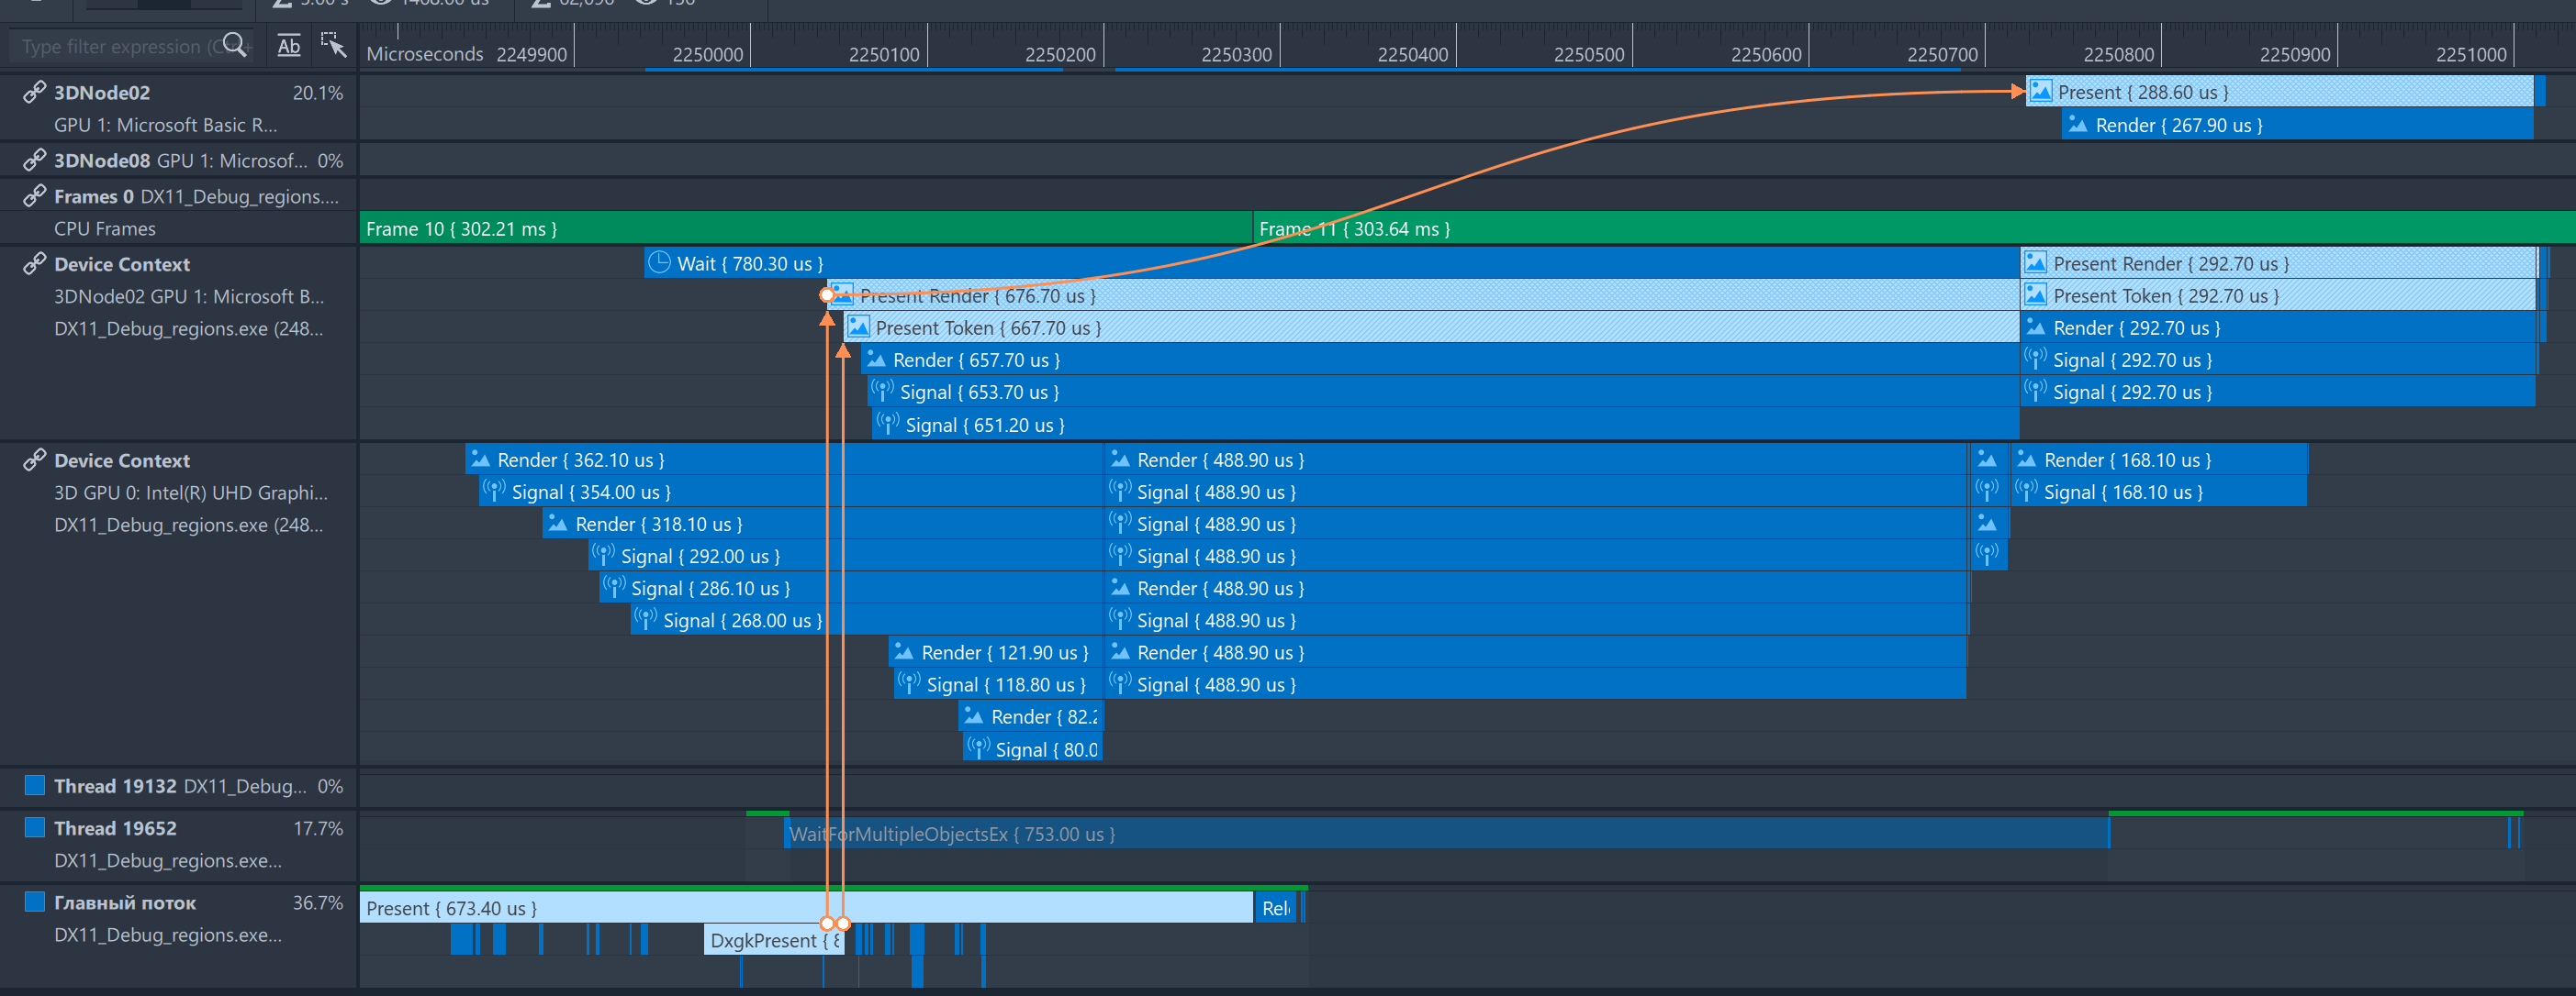Select Render { 318.10 us } task
This screenshot has height=996, width=2576.
822,524
